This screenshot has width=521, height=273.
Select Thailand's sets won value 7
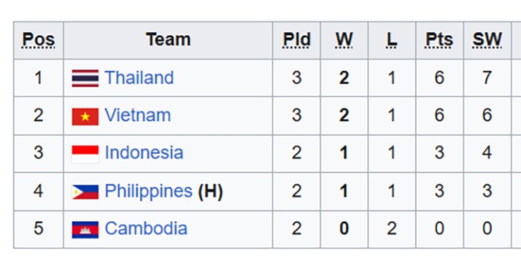point(487,78)
